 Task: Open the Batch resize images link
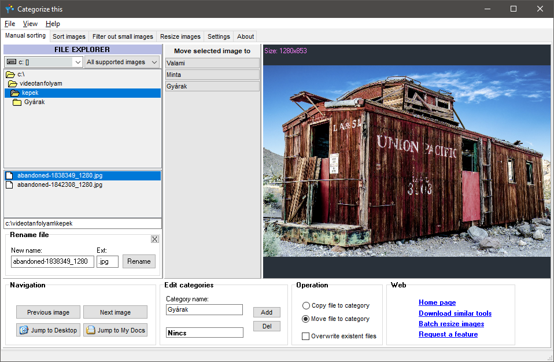tap(451, 324)
